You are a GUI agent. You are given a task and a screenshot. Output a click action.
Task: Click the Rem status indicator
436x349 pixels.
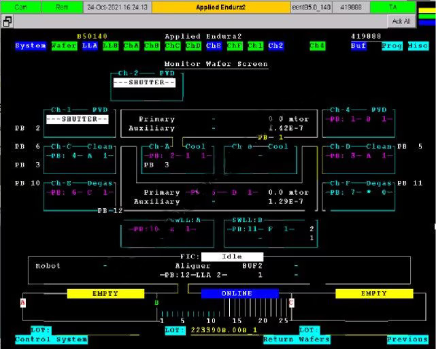click(x=61, y=7)
